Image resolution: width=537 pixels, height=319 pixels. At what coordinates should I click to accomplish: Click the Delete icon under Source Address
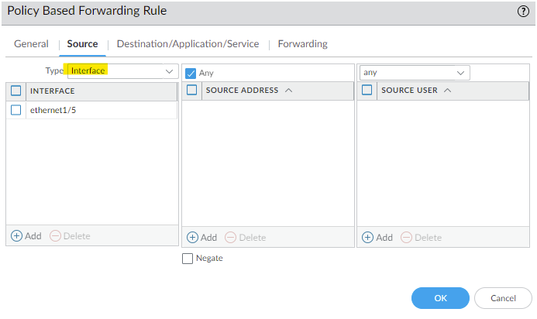click(x=230, y=237)
